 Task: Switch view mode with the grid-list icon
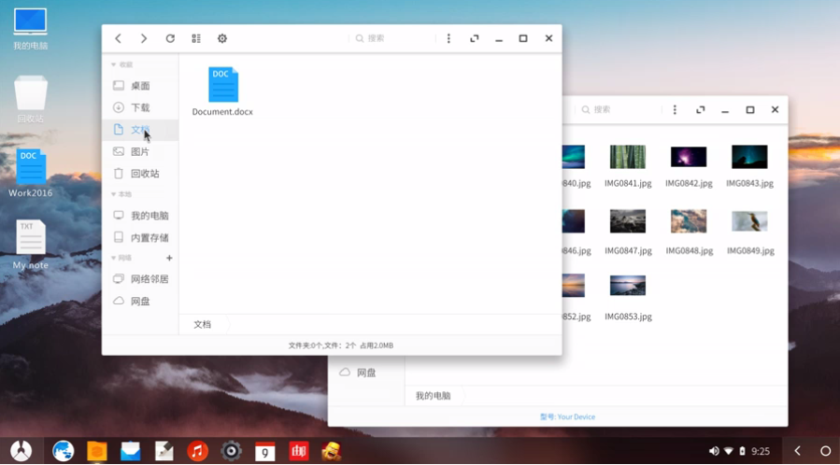click(x=196, y=38)
